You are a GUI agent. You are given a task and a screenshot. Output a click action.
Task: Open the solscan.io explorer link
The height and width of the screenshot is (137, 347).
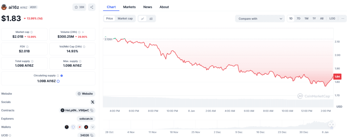point(86,119)
